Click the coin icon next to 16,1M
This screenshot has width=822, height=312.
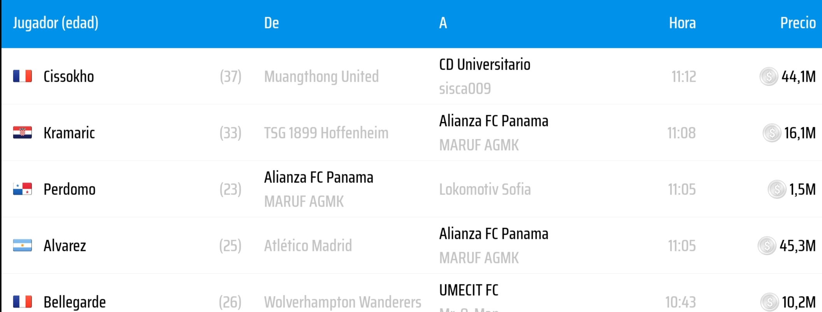tap(771, 133)
